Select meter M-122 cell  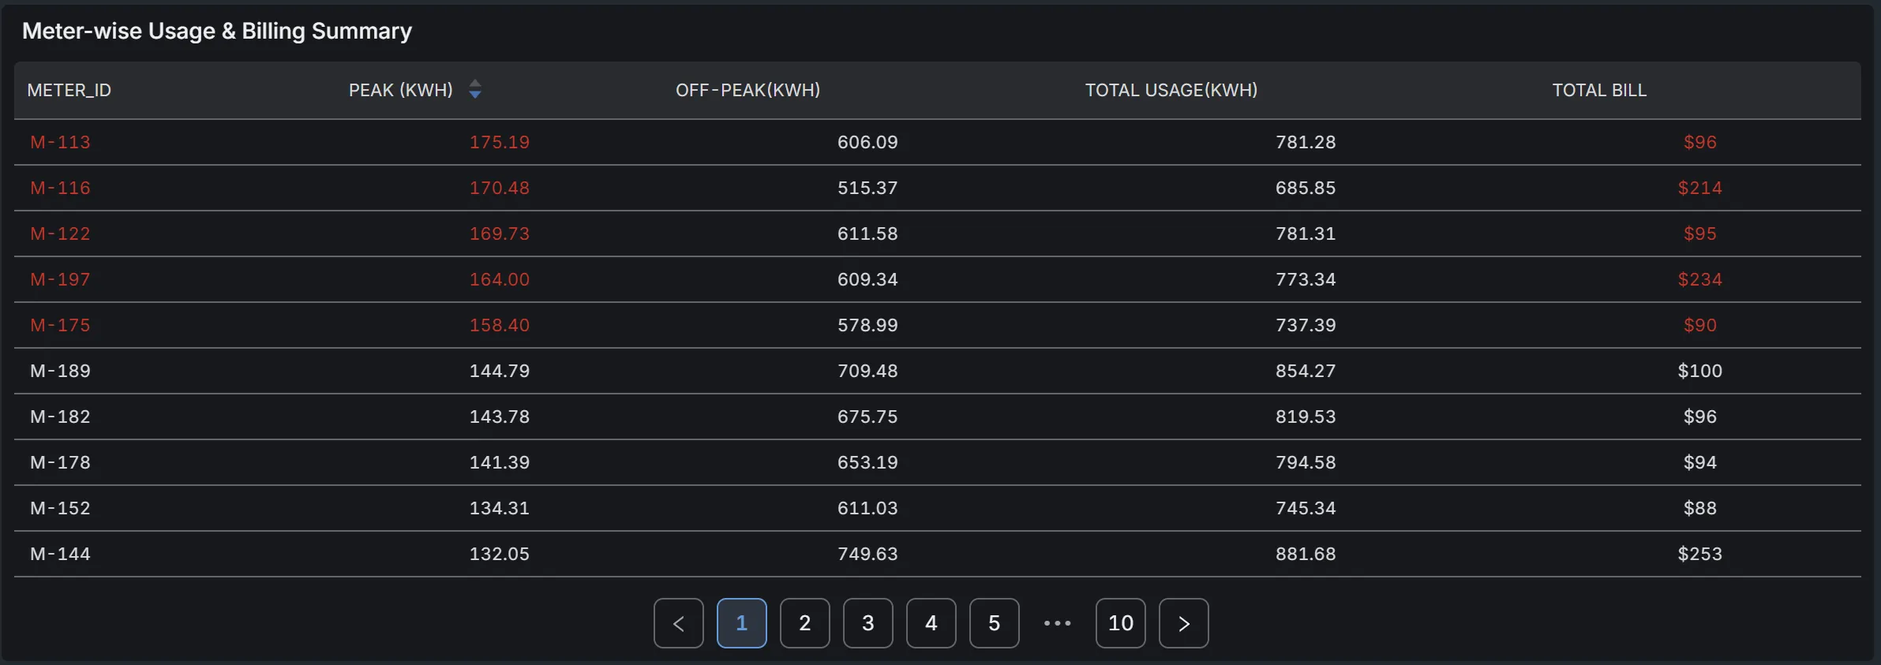click(x=61, y=233)
